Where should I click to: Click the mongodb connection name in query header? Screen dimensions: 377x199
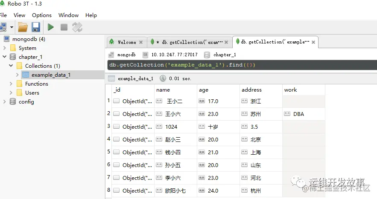coord(126,55)
